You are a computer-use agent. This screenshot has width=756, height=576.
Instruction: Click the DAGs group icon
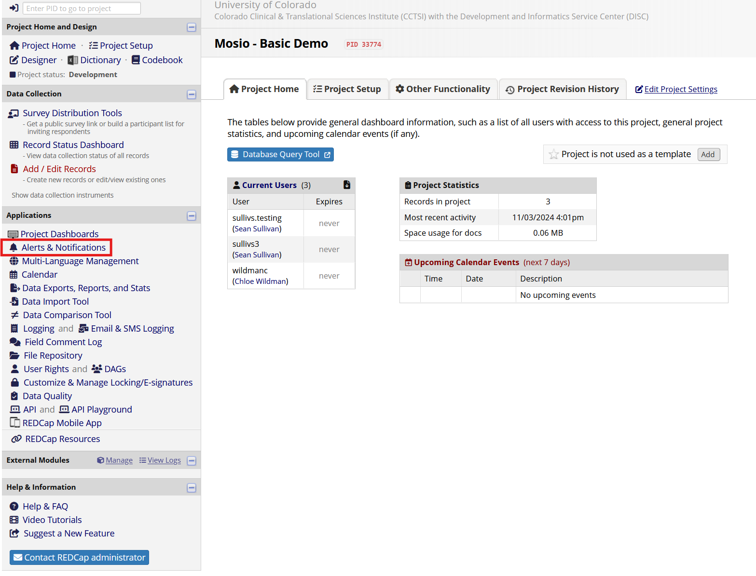pyautogui.click(x=96, y=369)
